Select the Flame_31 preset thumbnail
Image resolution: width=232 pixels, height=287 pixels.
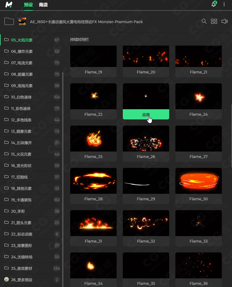pos(93,223)
